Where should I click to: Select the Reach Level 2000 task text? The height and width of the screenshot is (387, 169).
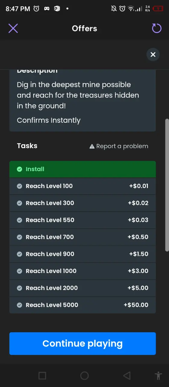[52, 288]
